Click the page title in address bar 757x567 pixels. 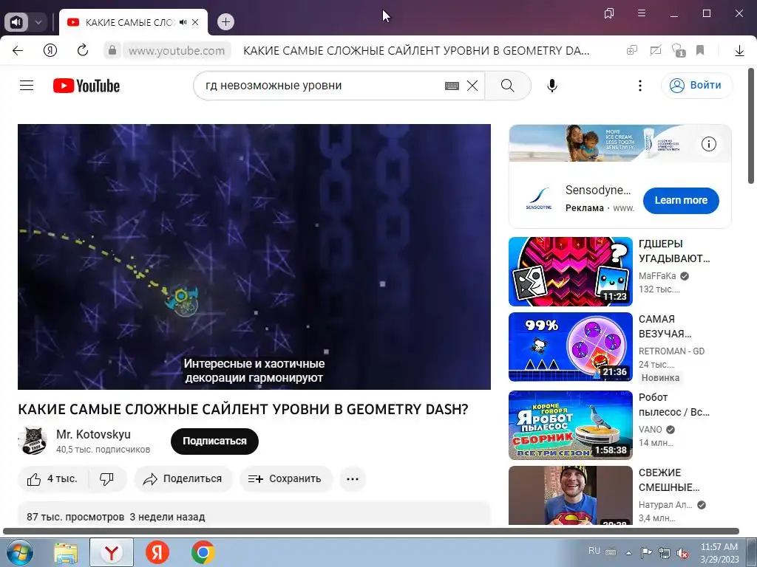pos(416,51)
